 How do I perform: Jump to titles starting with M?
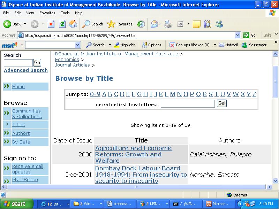(173, 94)
